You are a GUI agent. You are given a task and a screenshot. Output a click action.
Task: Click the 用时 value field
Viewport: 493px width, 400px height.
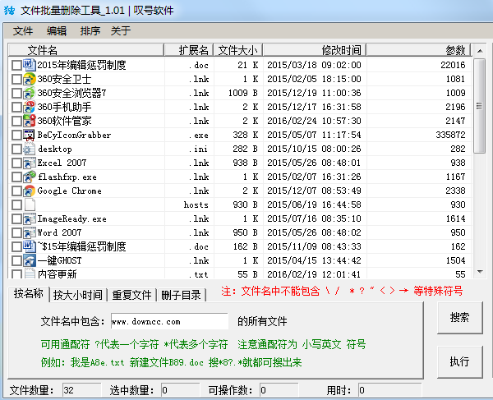(x=389, y=390)
